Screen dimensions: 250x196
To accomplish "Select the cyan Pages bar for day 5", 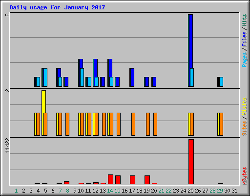I will click(x=45, y=77).
